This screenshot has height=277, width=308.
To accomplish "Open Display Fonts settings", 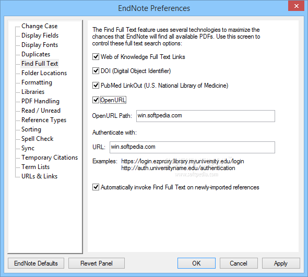I will 40,45.
